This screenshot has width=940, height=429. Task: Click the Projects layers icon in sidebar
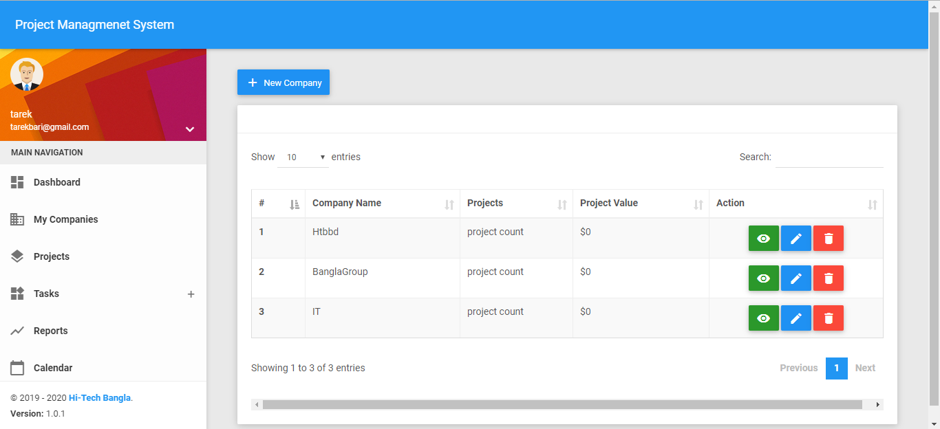(x=17, y=256)
